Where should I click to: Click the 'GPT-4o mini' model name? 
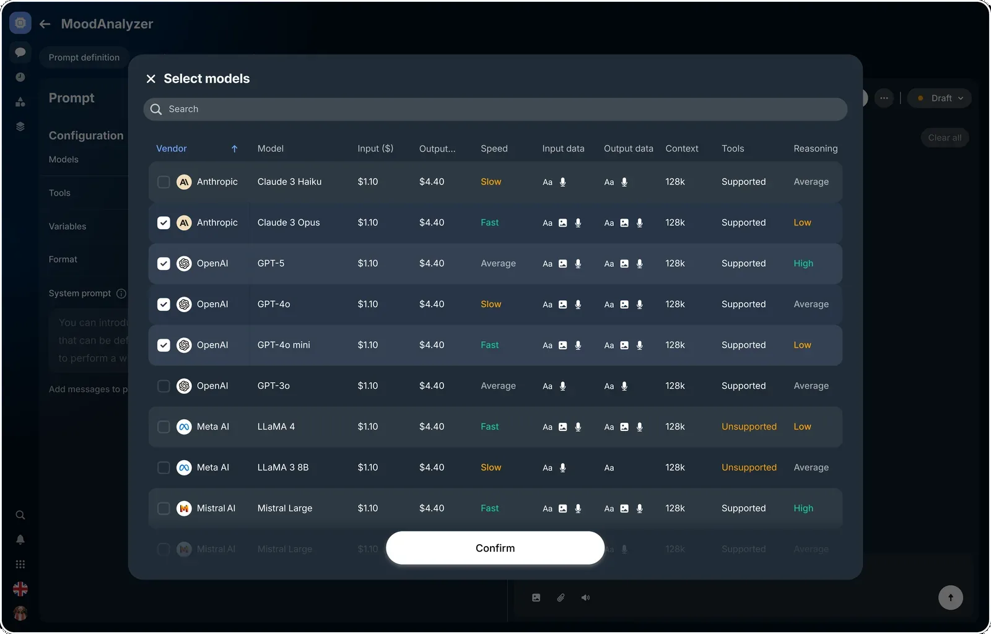[284, 345]
